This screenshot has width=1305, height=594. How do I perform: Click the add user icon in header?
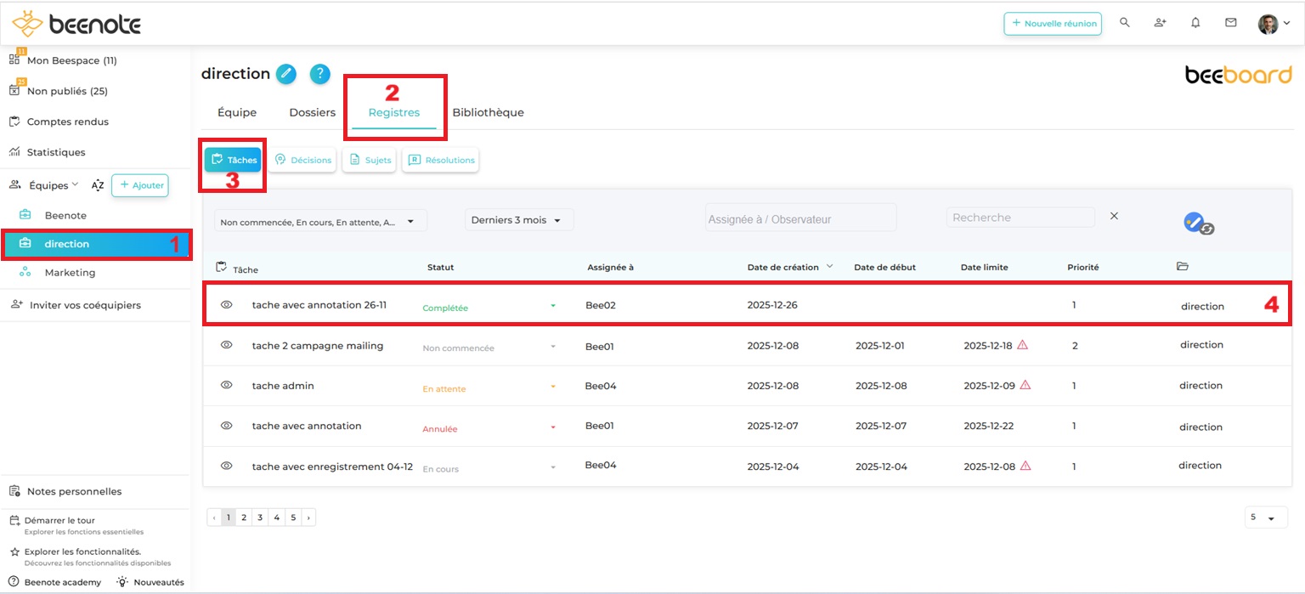1160,23
